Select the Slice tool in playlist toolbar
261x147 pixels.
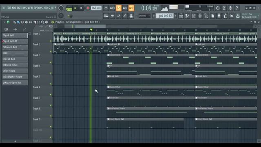[x=34, y=22]
